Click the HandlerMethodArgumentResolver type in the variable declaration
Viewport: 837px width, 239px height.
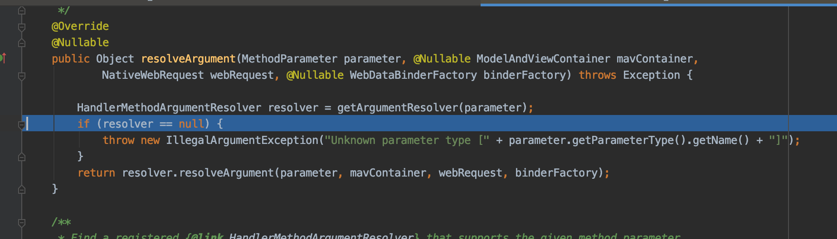point(169,108)
